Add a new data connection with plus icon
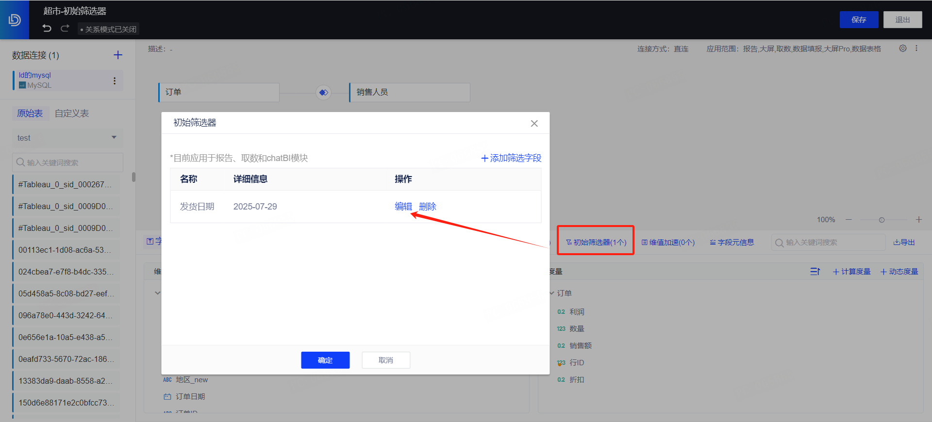The width and height of the screenshot is (932, 422). pyautogui.click(x=118, y=55)
